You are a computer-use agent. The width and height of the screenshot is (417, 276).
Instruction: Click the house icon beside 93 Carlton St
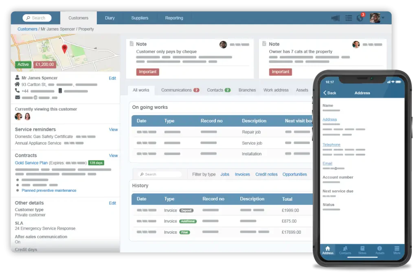(x=17, y=84)
